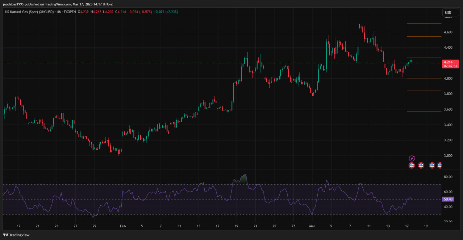Click the 4.600 price scale label
The height and width of the screenshot is (240, 463).
(448, 32)
